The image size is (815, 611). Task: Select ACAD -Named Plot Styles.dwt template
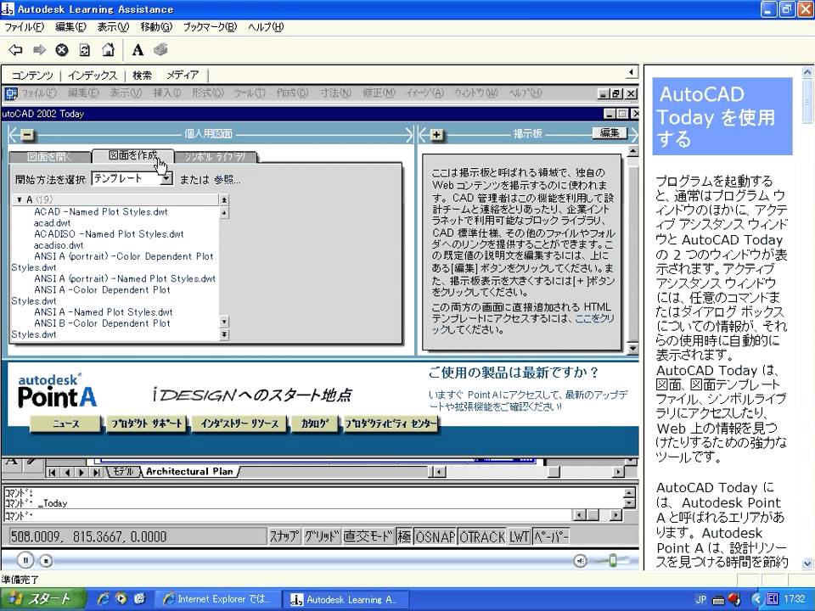(101, 212)
